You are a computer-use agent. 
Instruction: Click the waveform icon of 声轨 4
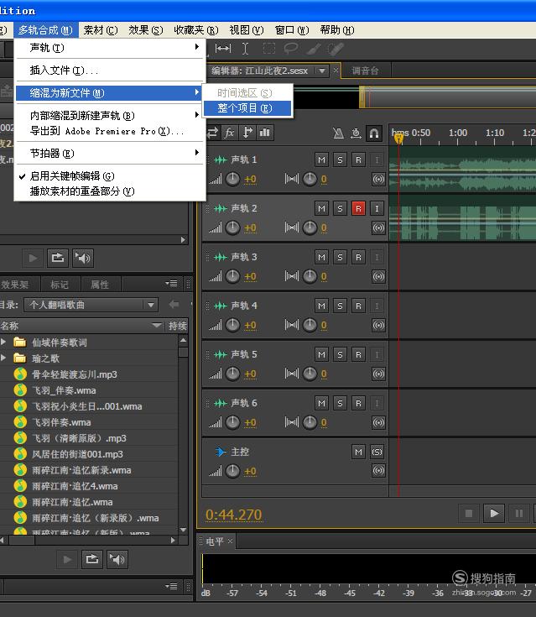tap(221, 306)
